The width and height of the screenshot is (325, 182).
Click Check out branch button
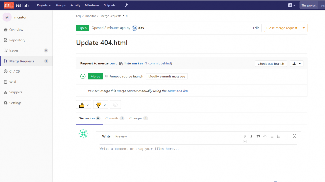tap(271, 64)
